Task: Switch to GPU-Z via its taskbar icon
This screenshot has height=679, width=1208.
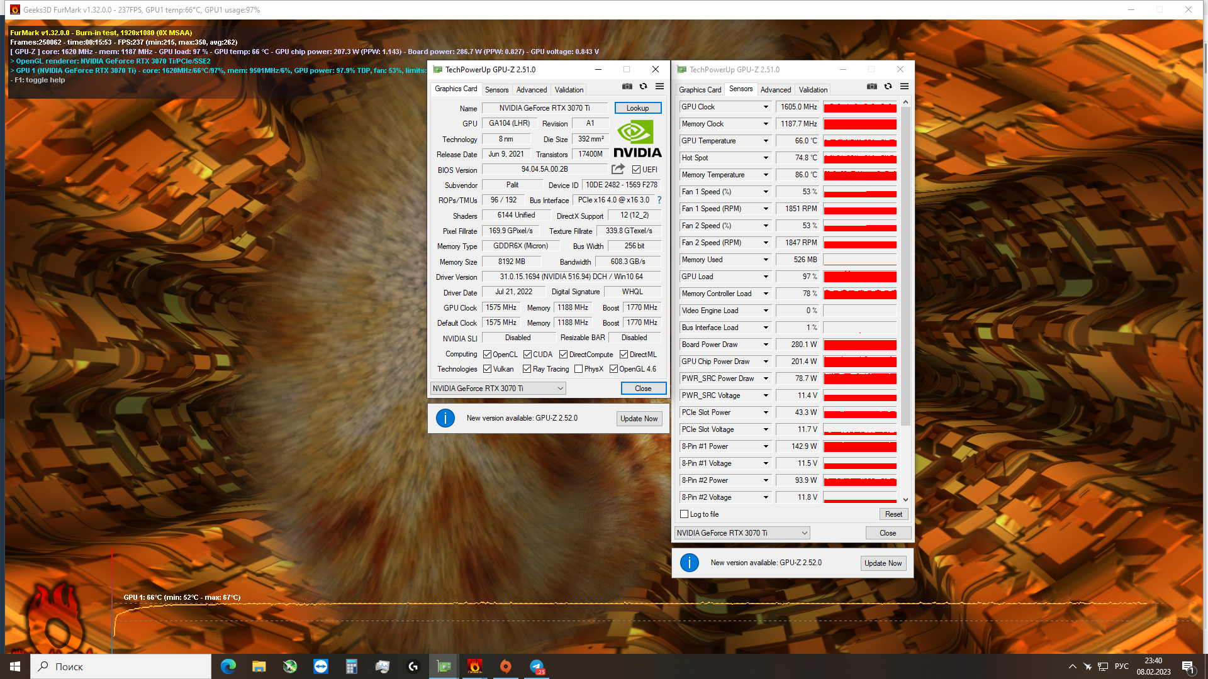Action: 444,666
